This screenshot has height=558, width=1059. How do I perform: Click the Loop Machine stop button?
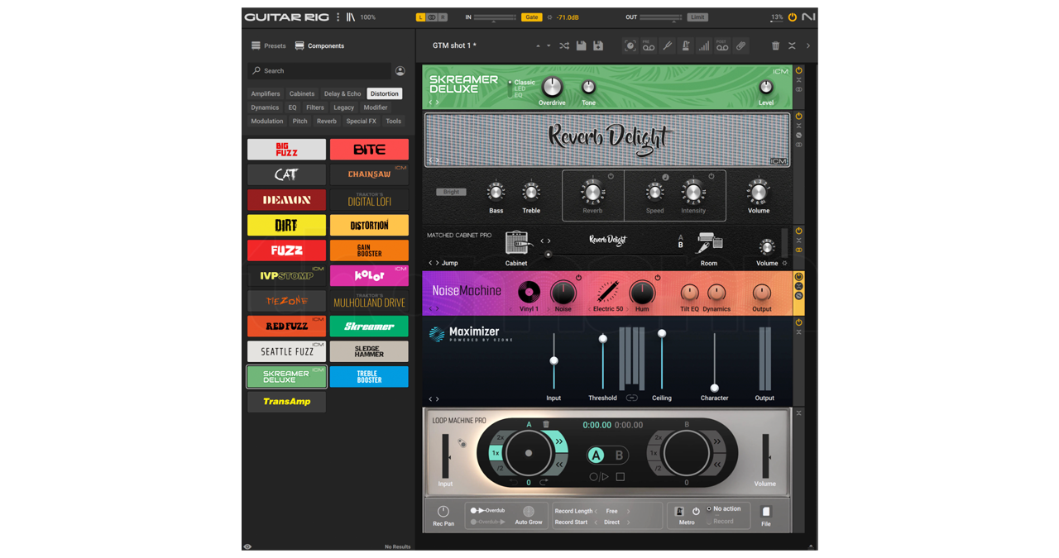pyautogui.click(x=621, y=477)
